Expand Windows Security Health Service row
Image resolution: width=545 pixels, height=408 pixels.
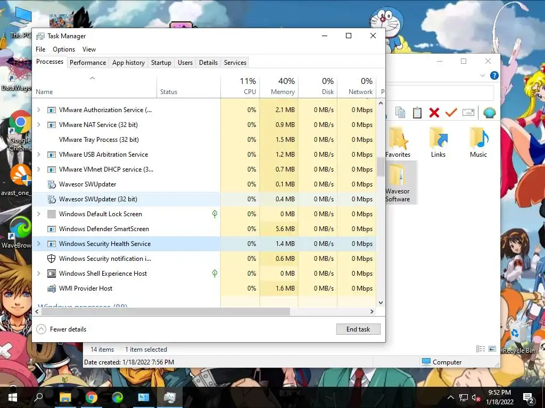[x=38, y=243]
